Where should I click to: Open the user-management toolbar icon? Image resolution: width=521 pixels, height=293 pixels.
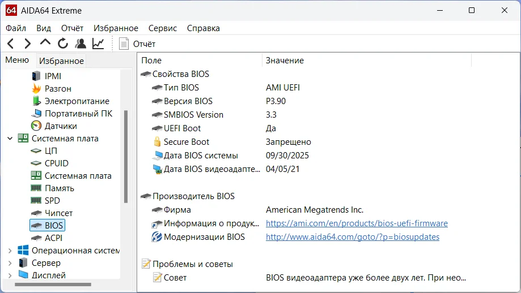(x=81, y=44)
